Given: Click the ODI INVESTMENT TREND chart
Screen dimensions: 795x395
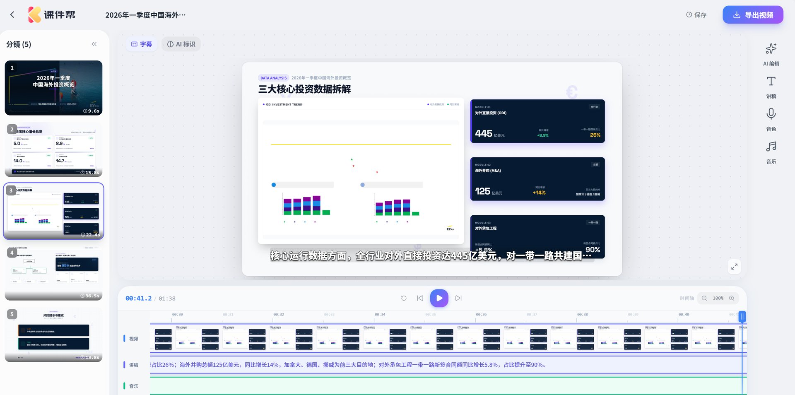Looking at the screenshot, I should [361, 171].
